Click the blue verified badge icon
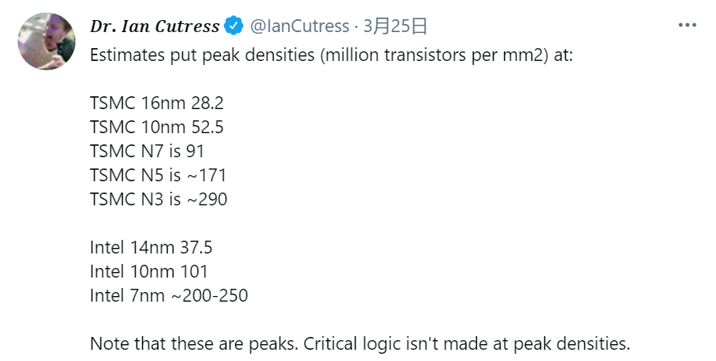Viewport: 716px width, 361px height. (x=234, y=26)
